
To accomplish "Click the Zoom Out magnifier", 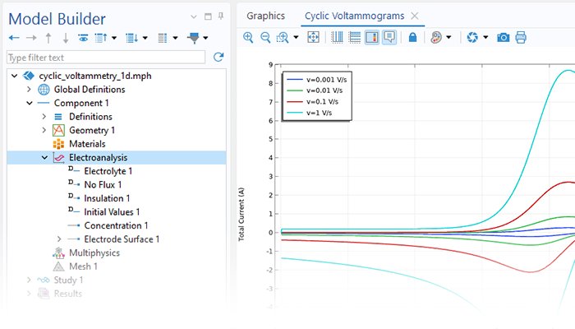I will pos(265,37).
